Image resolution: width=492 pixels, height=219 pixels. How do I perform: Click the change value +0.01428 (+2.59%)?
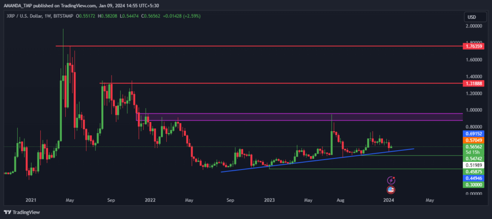coord(181,16)
